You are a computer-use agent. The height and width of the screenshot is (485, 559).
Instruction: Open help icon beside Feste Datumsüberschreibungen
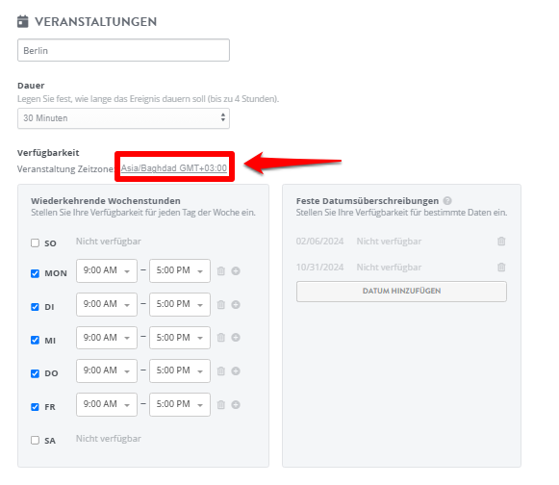[447, 201]
